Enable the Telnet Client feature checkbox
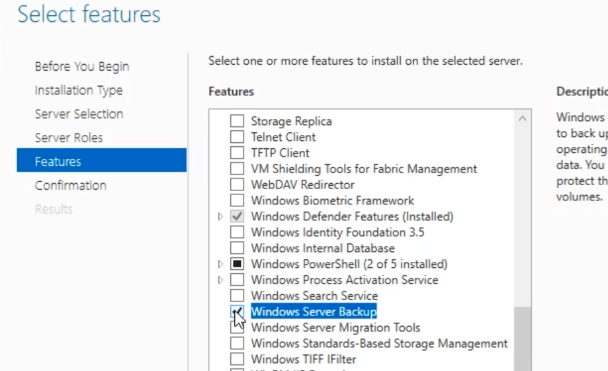Screen dimensions: 608x371 point(237,137)
